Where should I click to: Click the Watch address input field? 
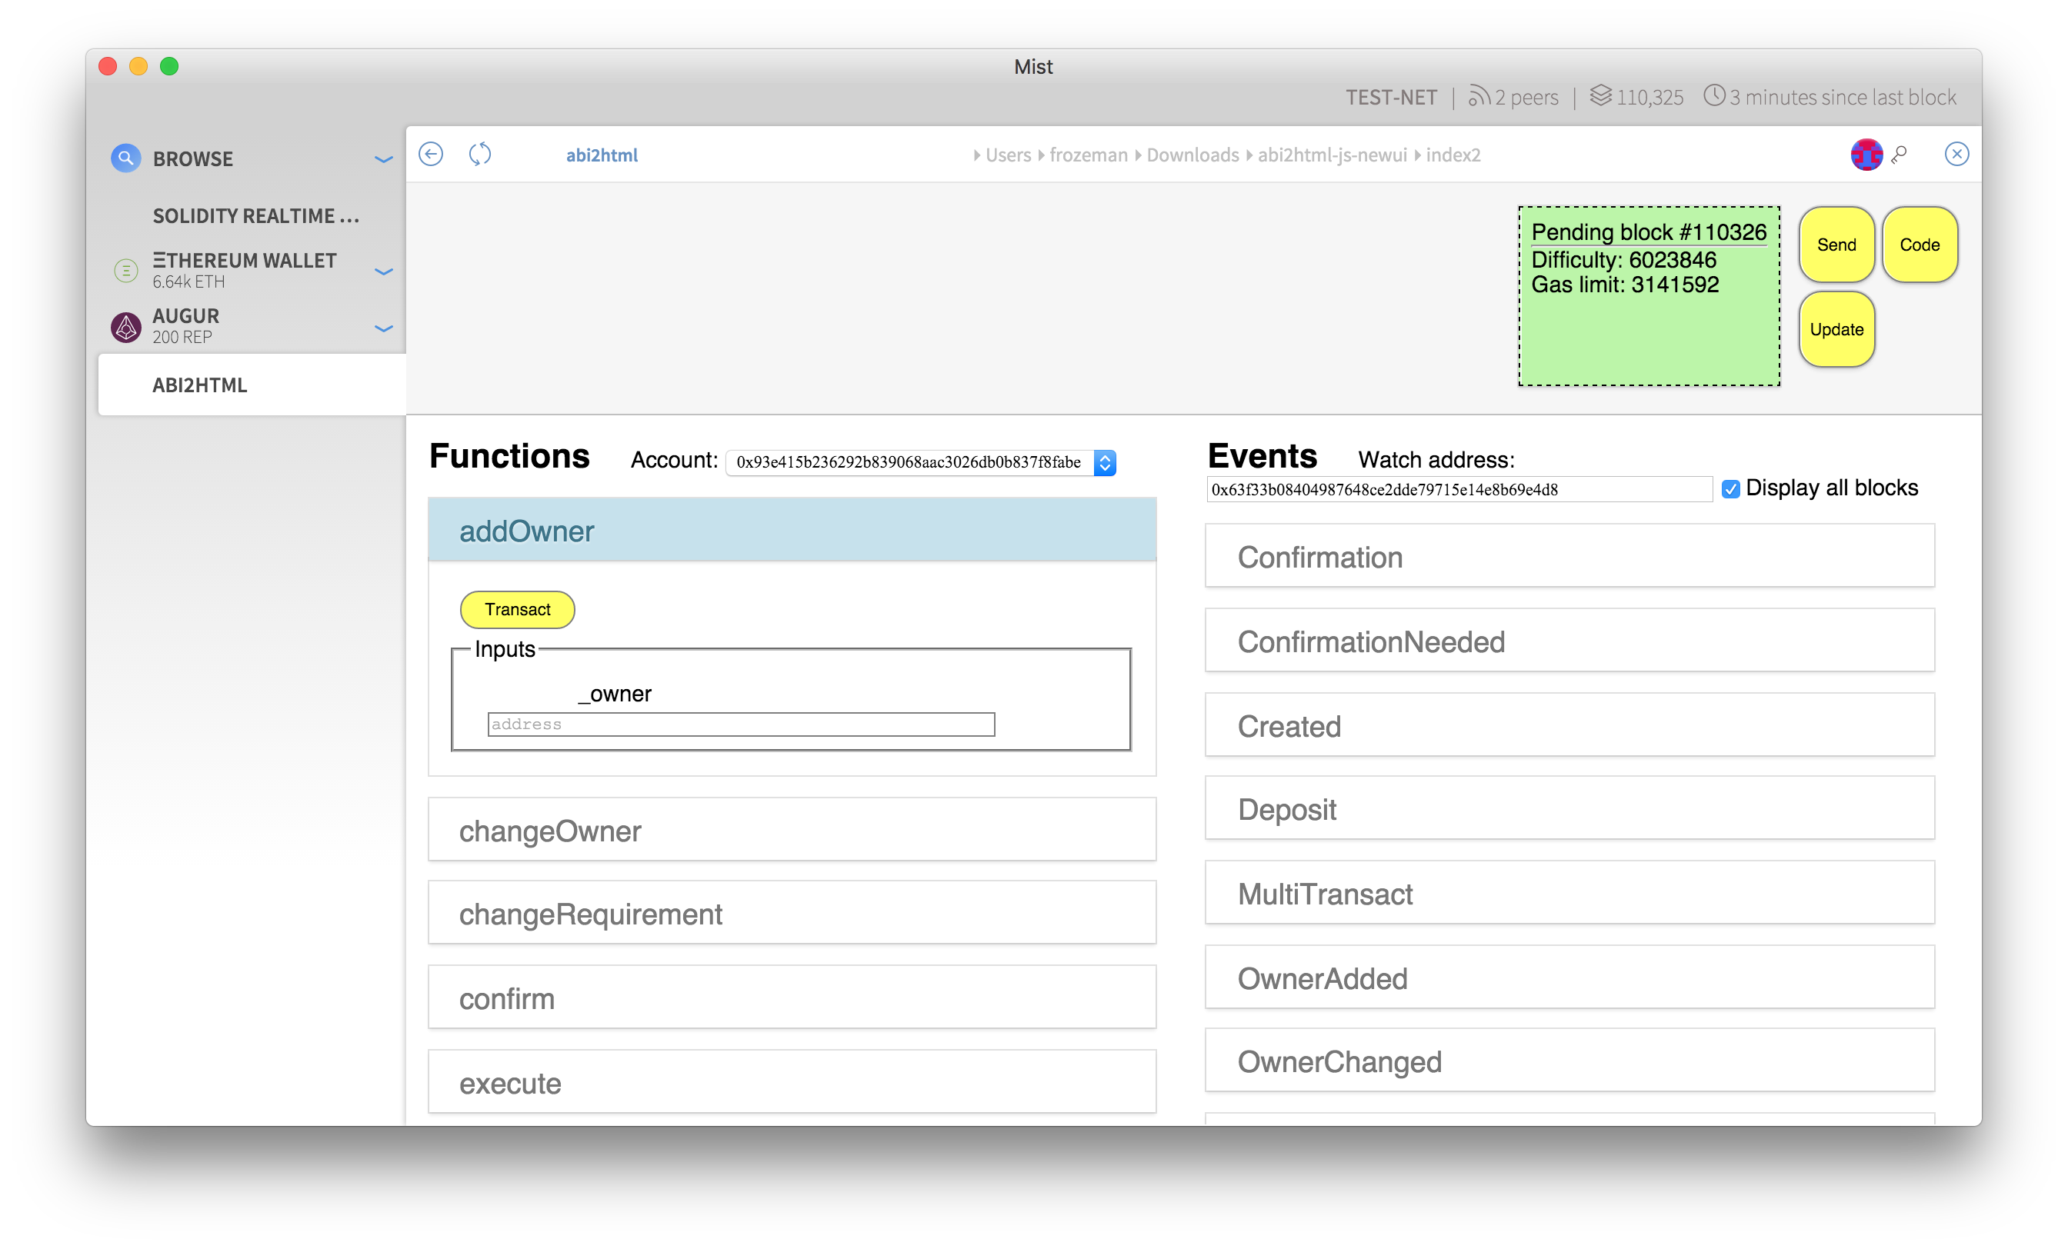click(x=1459, y=488)
